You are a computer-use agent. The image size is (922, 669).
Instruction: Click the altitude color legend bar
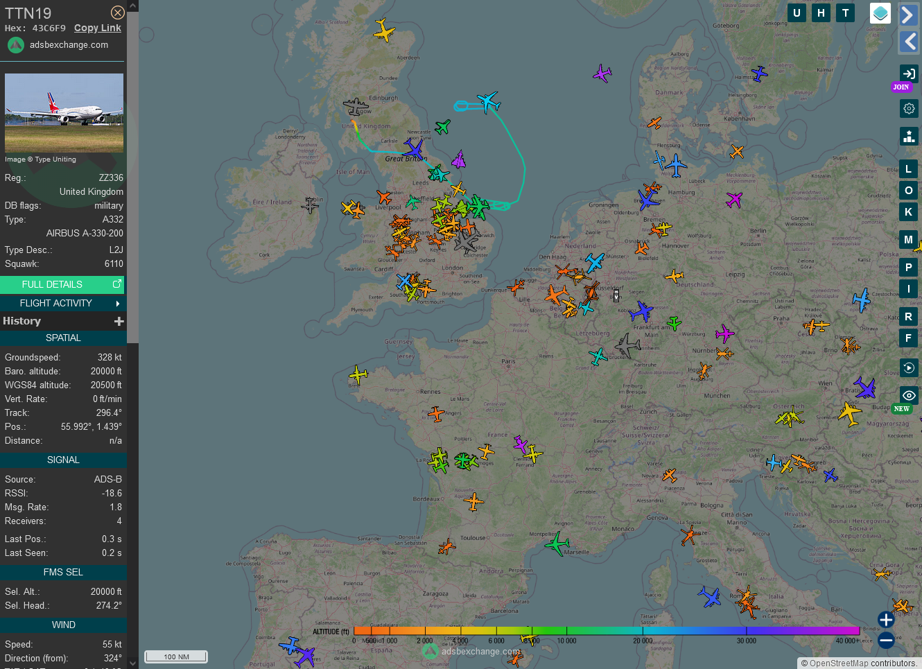(607, 631)
